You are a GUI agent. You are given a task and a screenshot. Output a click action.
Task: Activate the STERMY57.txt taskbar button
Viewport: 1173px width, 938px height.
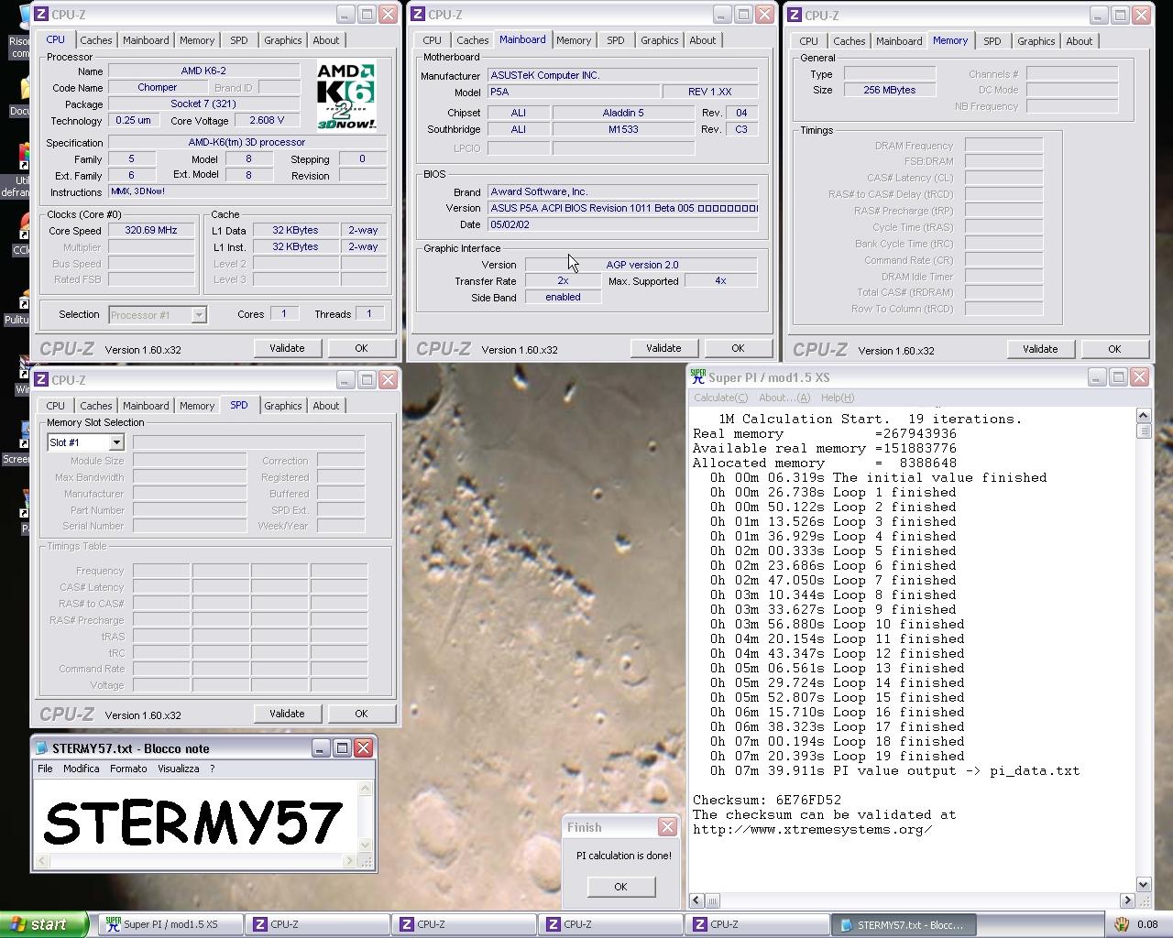[x=903, y=924]
